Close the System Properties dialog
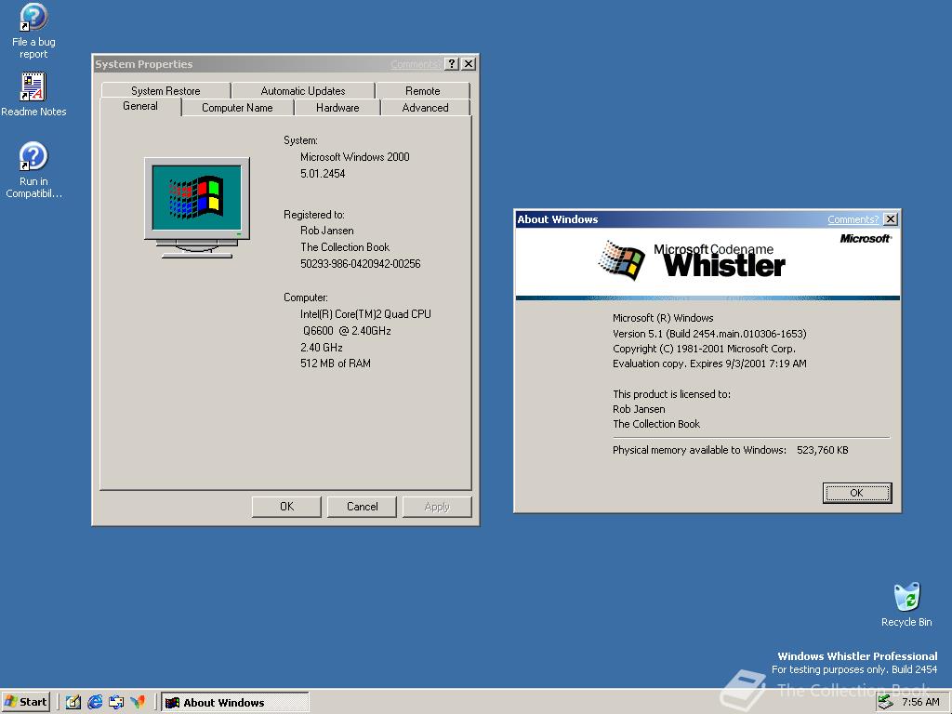The width and height of the screenshot is (952, 714). coord(469,64)
